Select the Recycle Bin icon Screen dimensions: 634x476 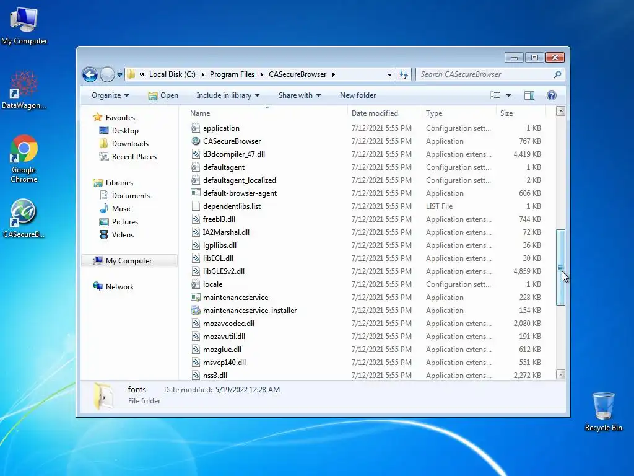pyautogui.click(x=603, y=412)
